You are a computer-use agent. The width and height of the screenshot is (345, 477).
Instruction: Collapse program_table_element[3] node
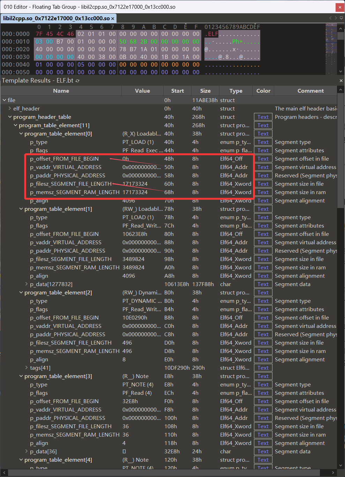click(x=21, y=376)
